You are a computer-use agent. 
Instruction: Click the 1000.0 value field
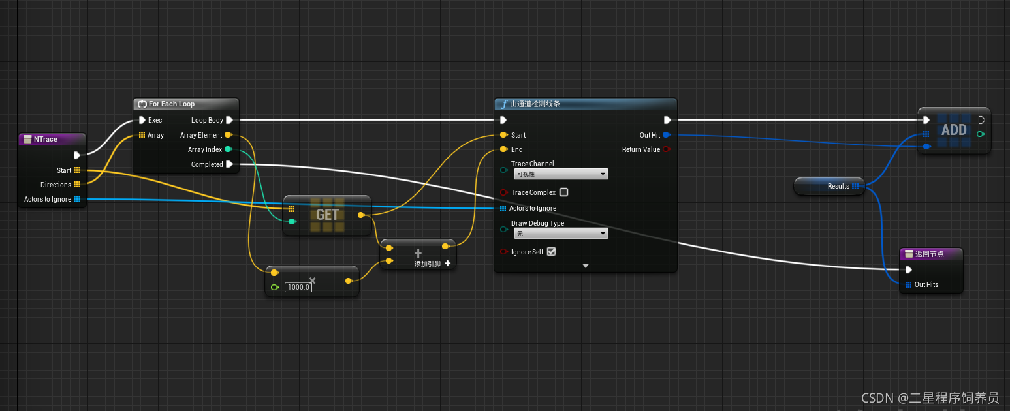pos(298,287)
